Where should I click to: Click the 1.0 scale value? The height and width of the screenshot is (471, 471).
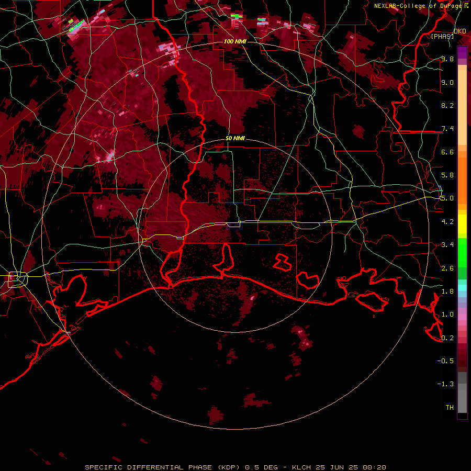447,315
